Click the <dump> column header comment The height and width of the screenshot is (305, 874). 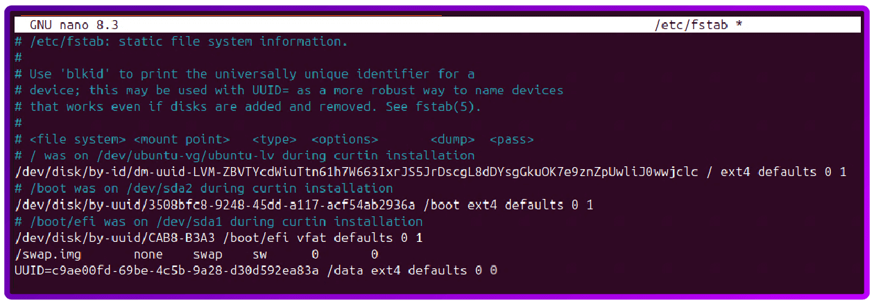click(452, 139)
